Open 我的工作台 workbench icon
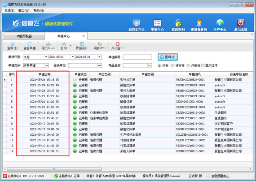Screen dimensions: 256x181 click(137, 23)
